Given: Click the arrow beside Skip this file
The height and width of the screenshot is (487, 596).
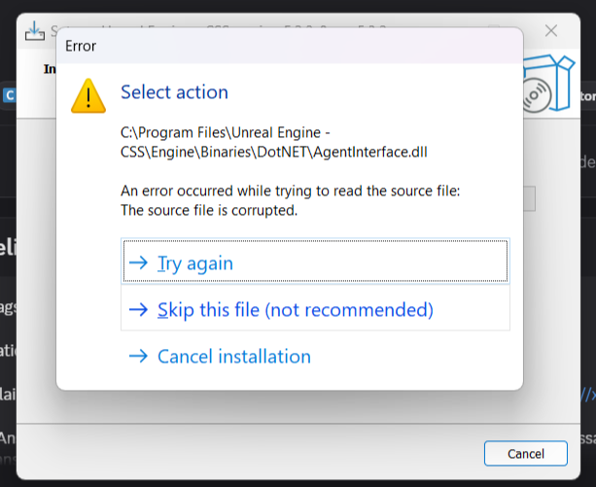Looking at the screenshot, I should pyautogui.click(x=137, y=310).
